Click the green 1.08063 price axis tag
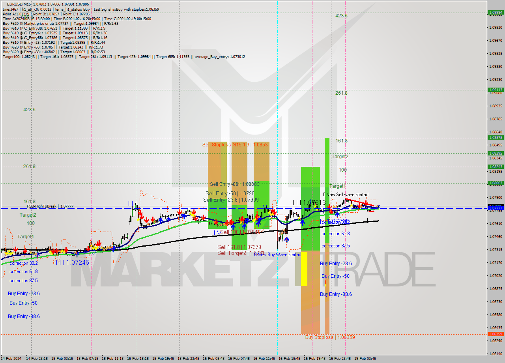Viewport: 505px width, 363px height. click(496, 183)
